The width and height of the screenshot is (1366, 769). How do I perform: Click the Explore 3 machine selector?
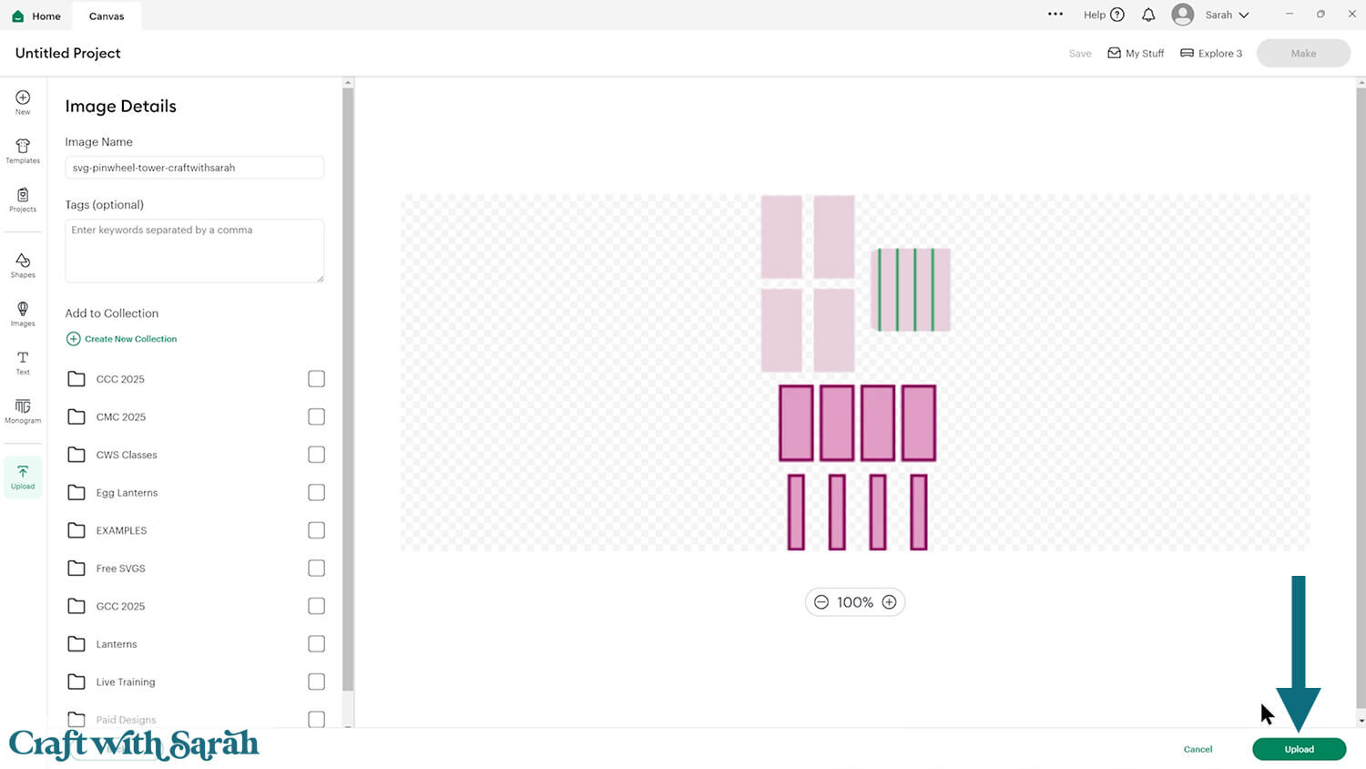pos(1211,53)
